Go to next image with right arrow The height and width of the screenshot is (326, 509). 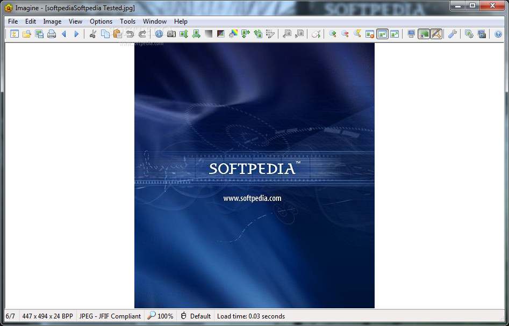pyautogui.click(x=77, y=34)
